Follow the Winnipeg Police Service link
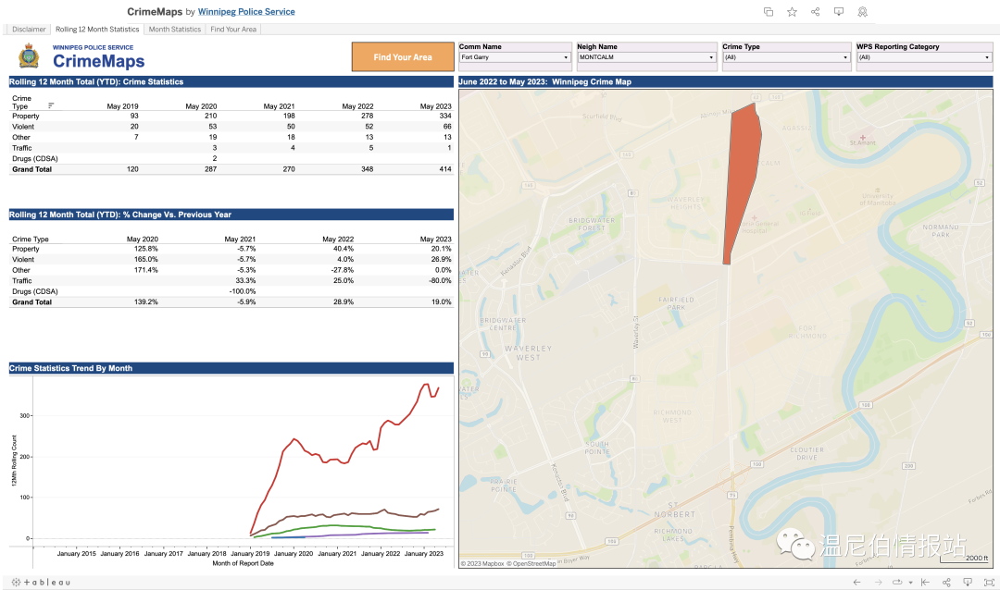This screenshot has height=590, width=1000. tap(246, 12)
